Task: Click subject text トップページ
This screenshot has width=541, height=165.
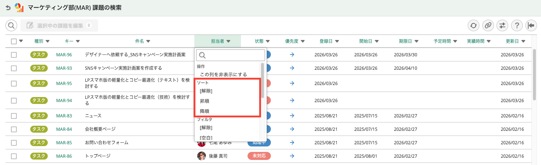Action: pos(98,156)
